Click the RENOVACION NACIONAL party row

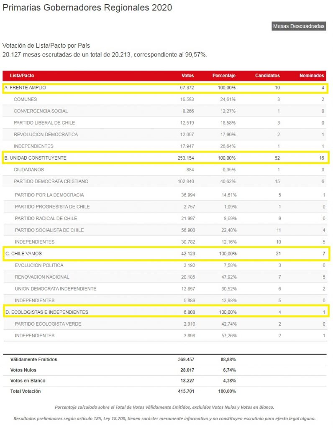tap(42, 277)
